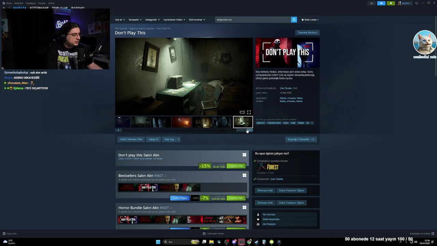Expand Kategoriler dropdown
437x246 pixels.
[152, 20]
